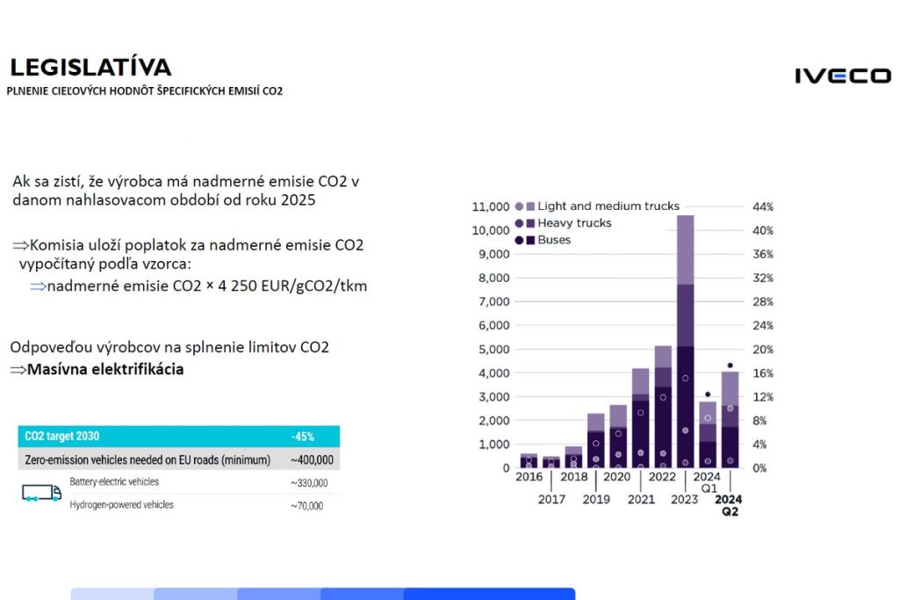Click the 2024 Q2 bold axis label

(729, 506)
